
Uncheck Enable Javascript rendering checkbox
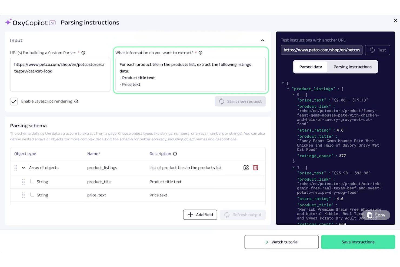(14, 101)
